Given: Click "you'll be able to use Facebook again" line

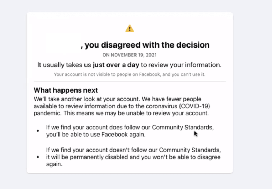Looking at the screenshot, I should [96, 135].
